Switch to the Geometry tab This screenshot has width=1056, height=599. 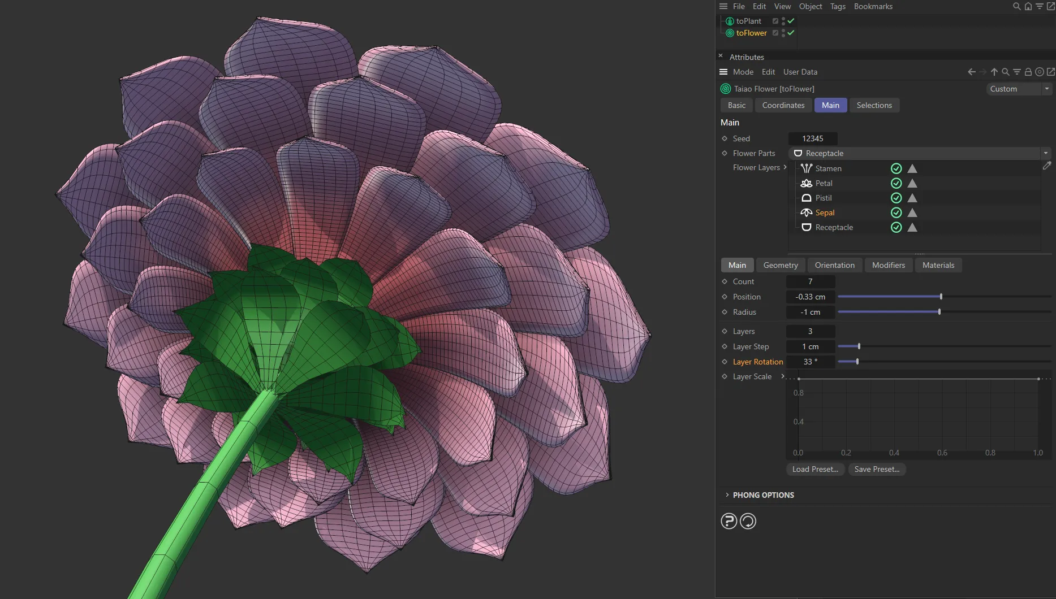pos(780,265)
